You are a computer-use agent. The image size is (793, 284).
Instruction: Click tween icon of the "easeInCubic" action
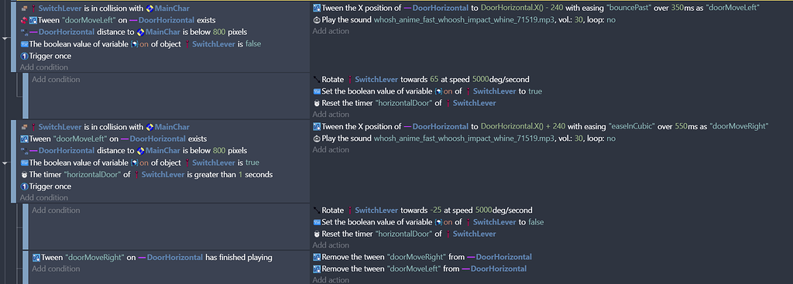[317, 126]
